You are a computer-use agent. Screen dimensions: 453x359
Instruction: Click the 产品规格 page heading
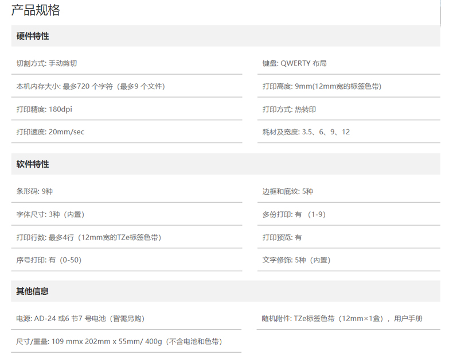coord(36,10)
